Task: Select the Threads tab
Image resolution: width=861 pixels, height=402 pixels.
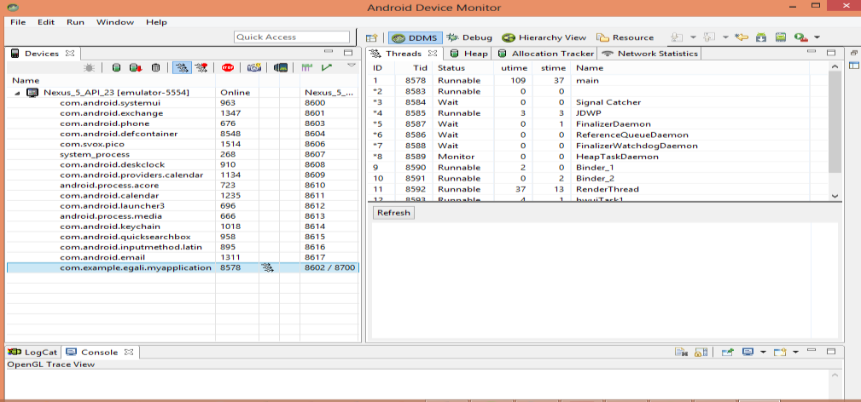Action: [x=403, y=54]
